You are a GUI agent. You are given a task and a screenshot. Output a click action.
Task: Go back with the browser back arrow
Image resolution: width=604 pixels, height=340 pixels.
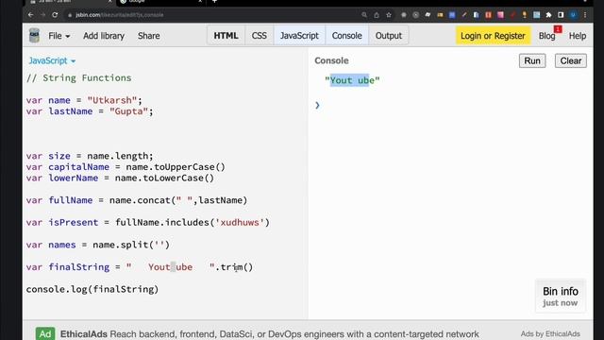point(31,15)
